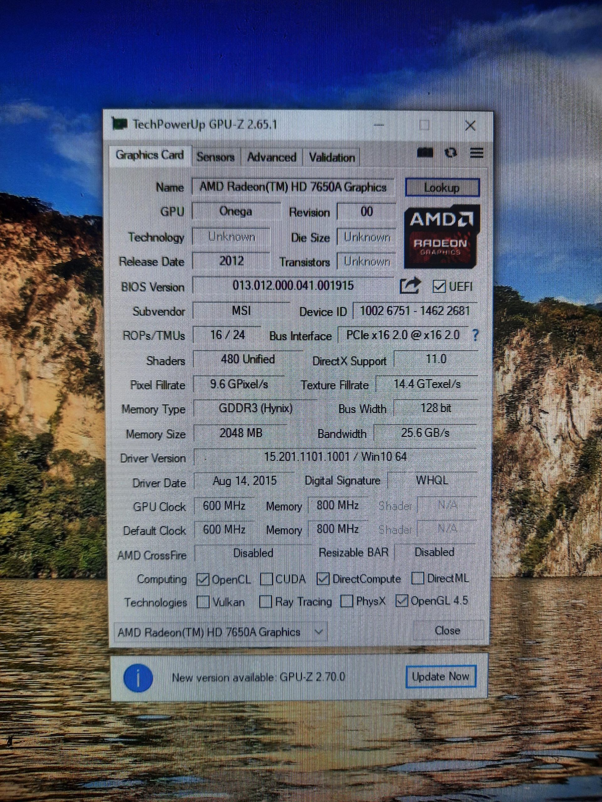Click the refresh icon in GPU-Z
Viewport: 602px width, 802px height.
pyautogui.click(x=451, y=153)
